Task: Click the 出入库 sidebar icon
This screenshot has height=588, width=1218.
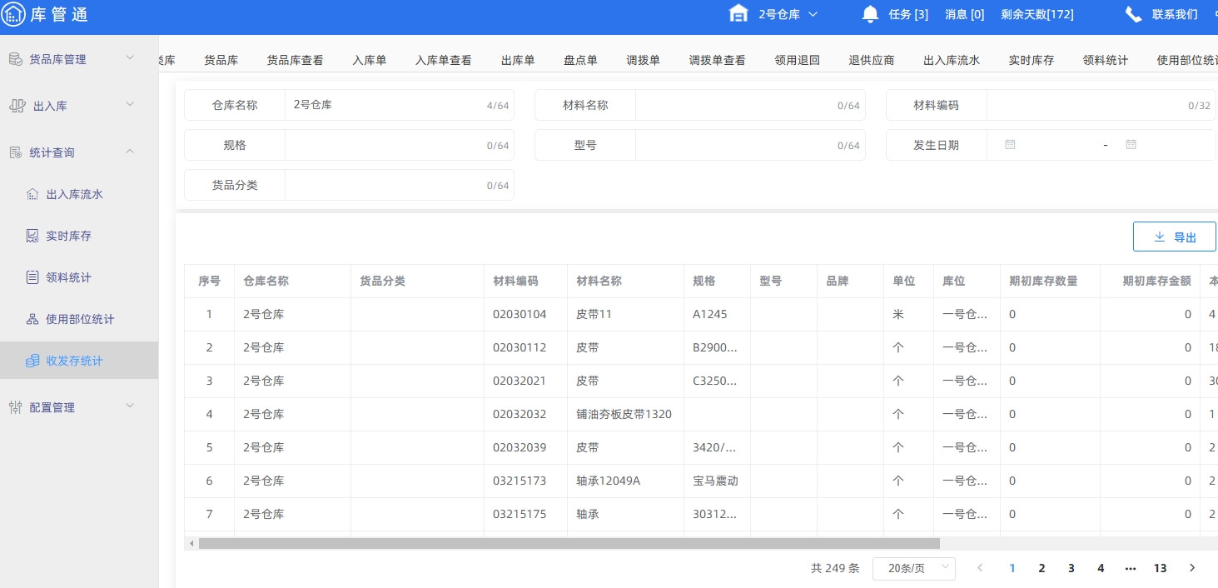Action: (17, 106)
